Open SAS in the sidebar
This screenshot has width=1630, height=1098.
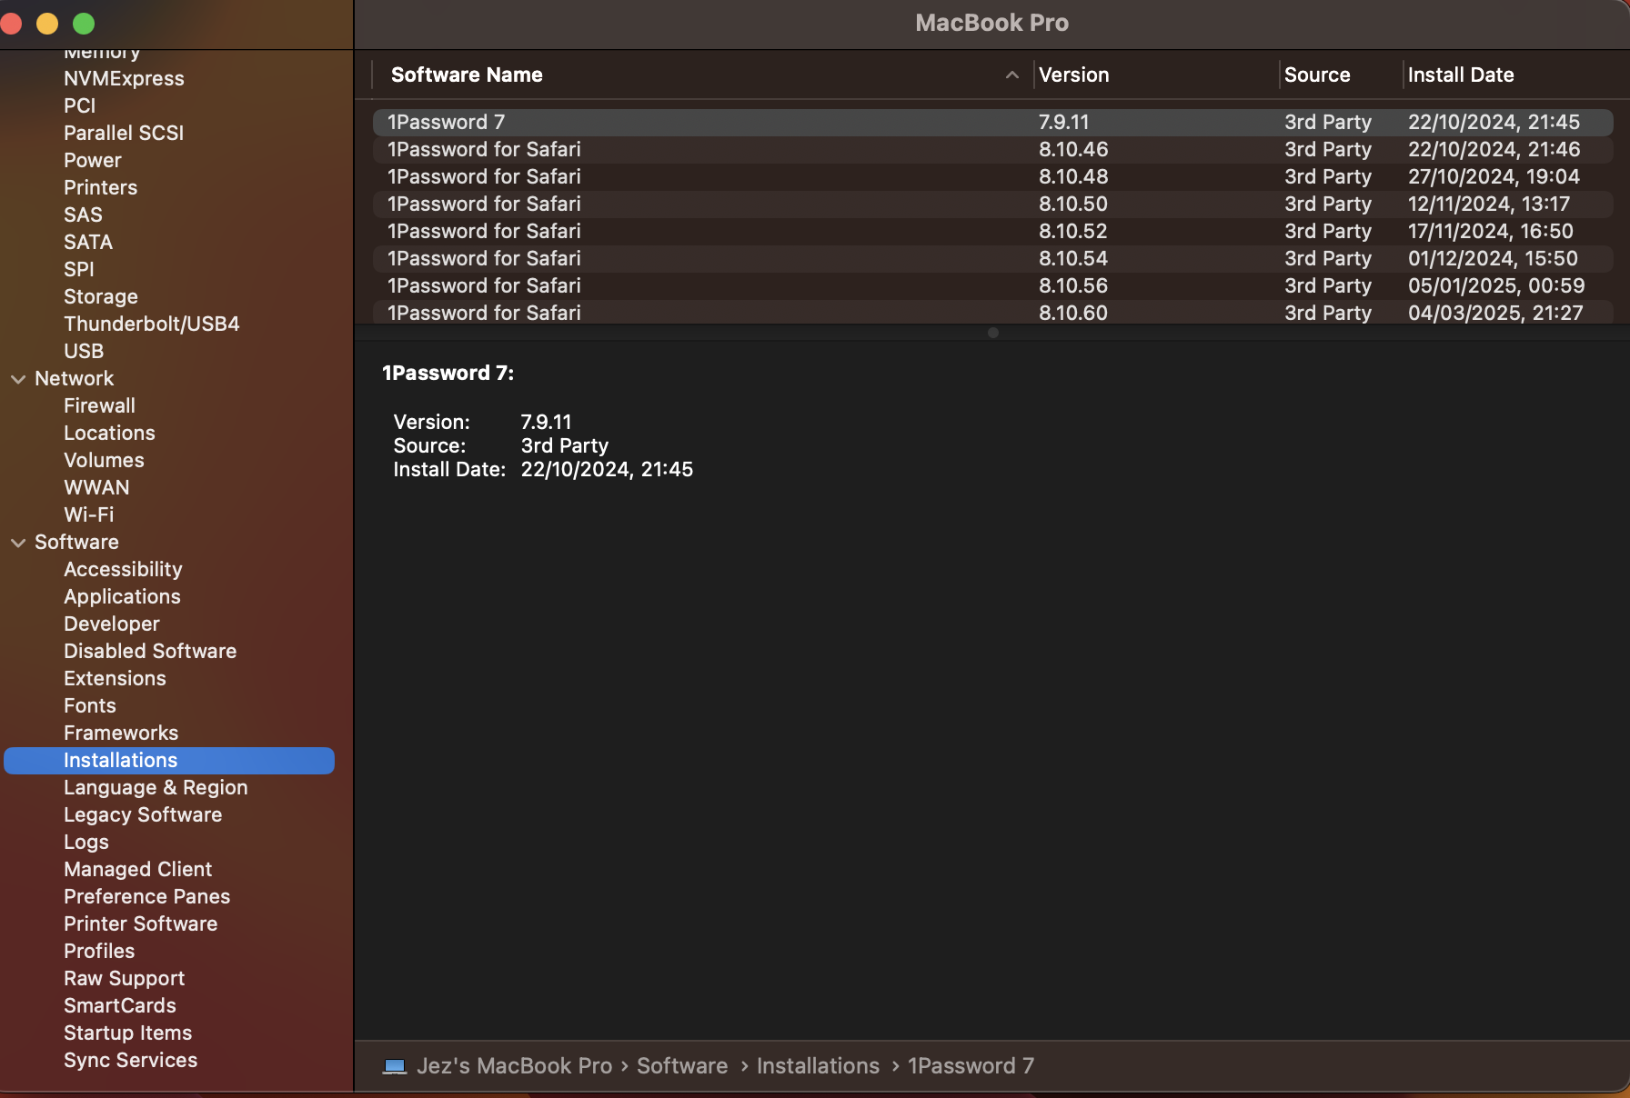(83, 215)
